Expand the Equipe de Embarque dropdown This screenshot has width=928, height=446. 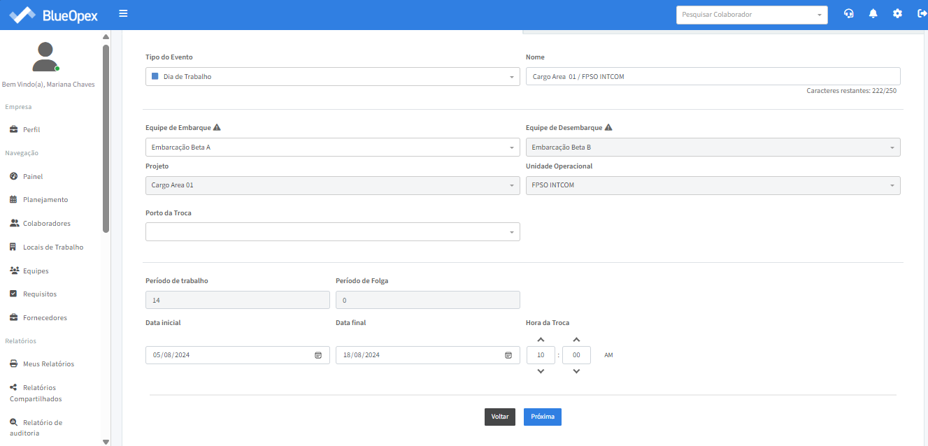333,147
